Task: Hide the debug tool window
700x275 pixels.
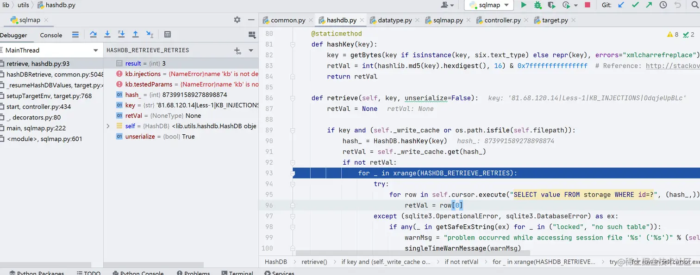Action: click(x=251, y=20)
